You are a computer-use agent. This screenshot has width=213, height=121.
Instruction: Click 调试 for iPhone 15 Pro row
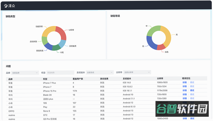[192, 90]
